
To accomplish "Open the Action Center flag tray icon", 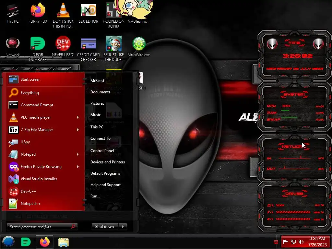I will 285,242.
